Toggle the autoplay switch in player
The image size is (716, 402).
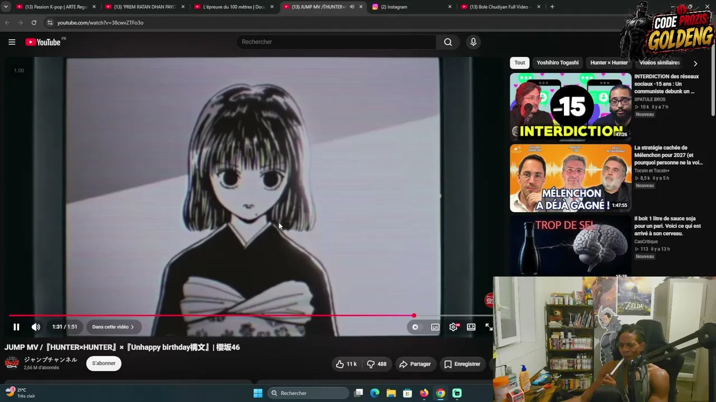tap(415, 327)
